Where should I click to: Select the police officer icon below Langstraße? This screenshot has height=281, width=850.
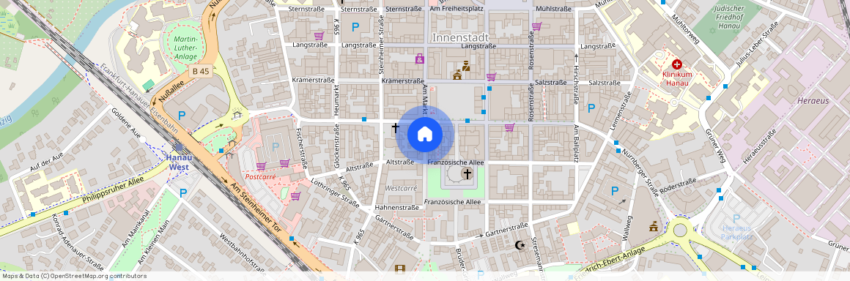tap(466, 66)
